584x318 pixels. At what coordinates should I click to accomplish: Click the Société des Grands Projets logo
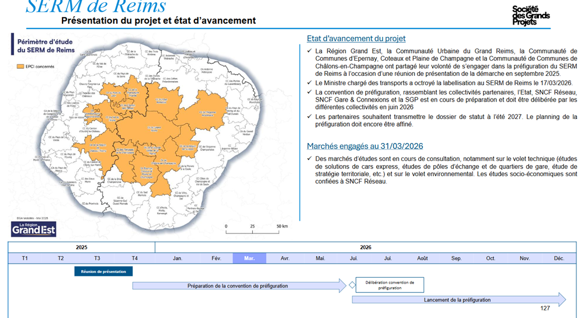click(530, 16)
